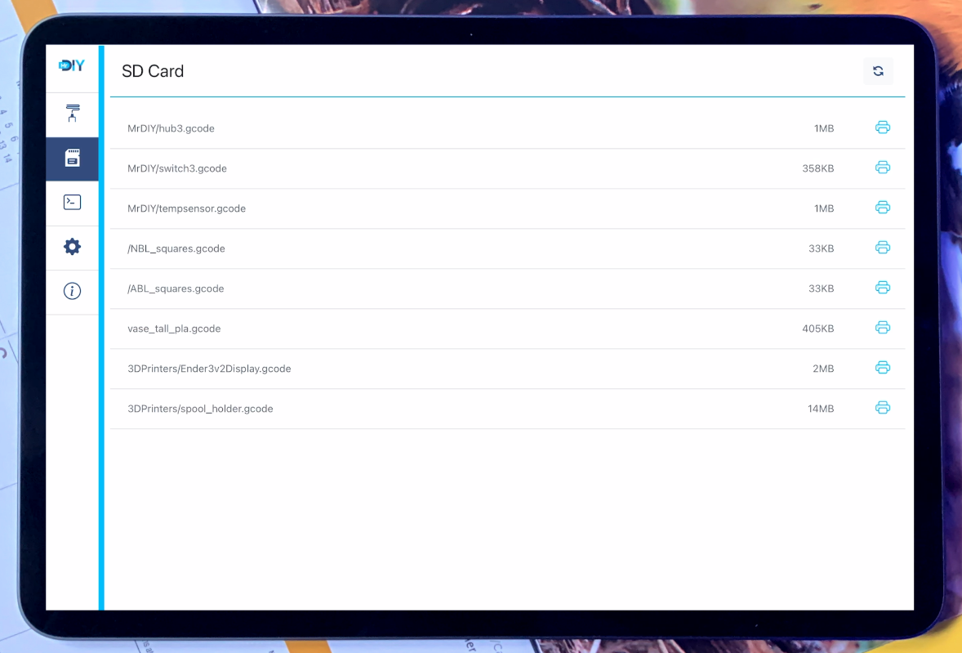
Task: Print vase_tall_pla.gcode via its printer icon
Action: 882,328
